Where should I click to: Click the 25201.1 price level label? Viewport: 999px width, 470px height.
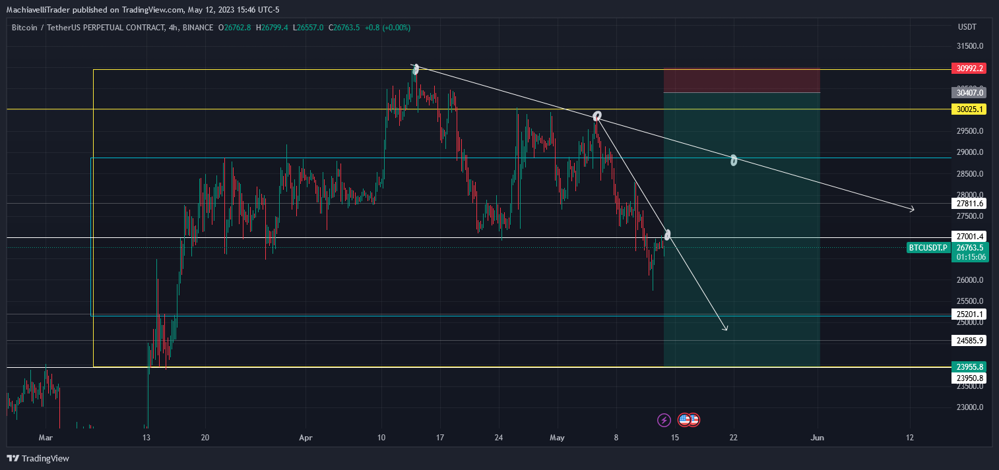coord(969,314)
